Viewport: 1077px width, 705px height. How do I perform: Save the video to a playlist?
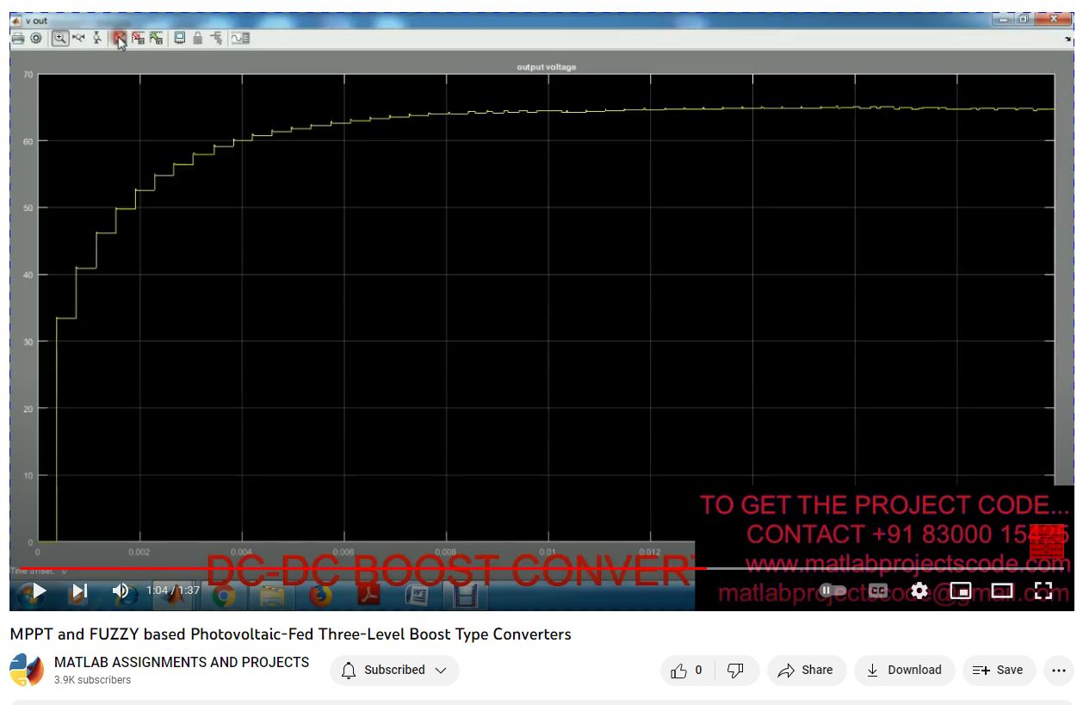[998, 671]
